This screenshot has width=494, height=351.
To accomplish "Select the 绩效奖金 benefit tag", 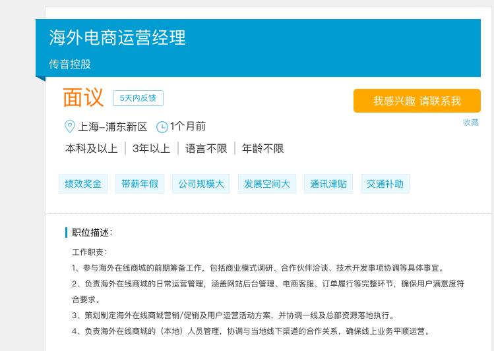I will (83, 184).
